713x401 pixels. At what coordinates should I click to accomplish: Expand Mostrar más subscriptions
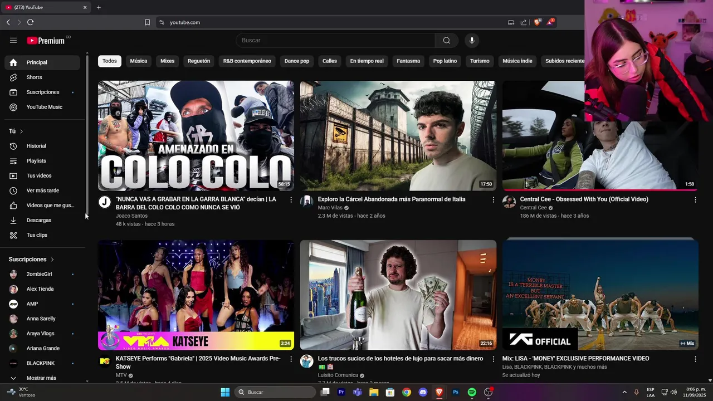[x=42, y=378]
